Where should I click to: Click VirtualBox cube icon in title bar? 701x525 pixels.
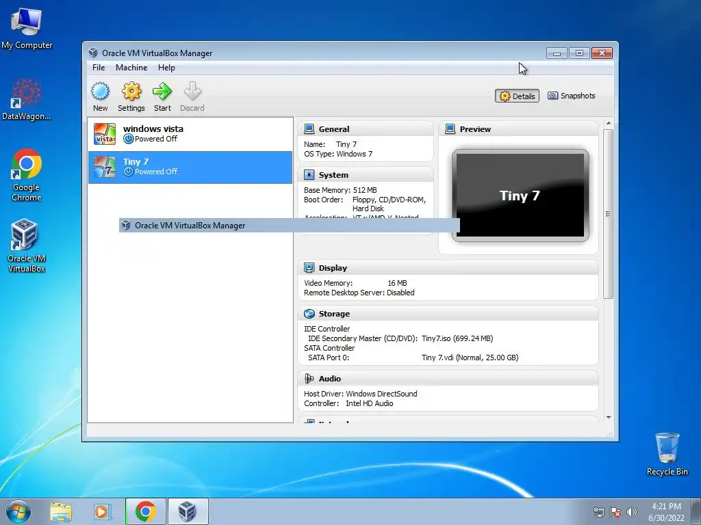tap(93, 53)
